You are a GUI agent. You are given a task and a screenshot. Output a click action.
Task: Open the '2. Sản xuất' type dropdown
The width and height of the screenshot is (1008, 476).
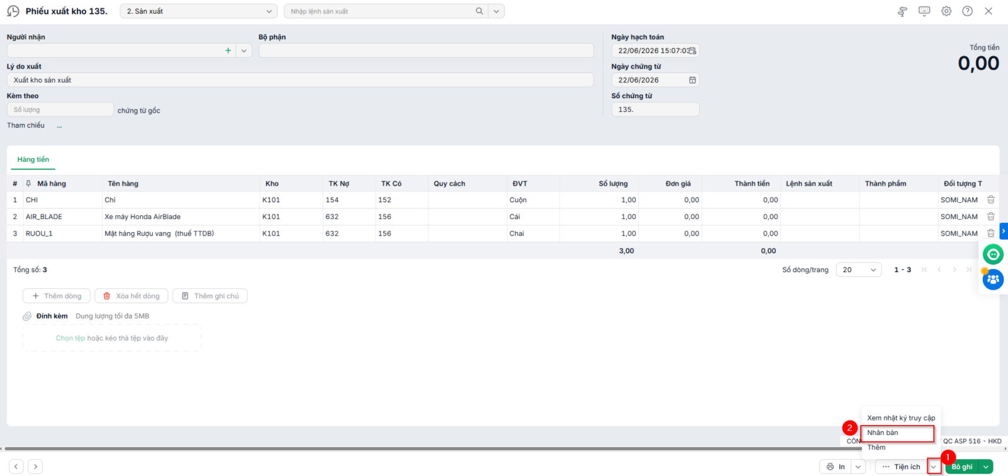tap(198, 11)
